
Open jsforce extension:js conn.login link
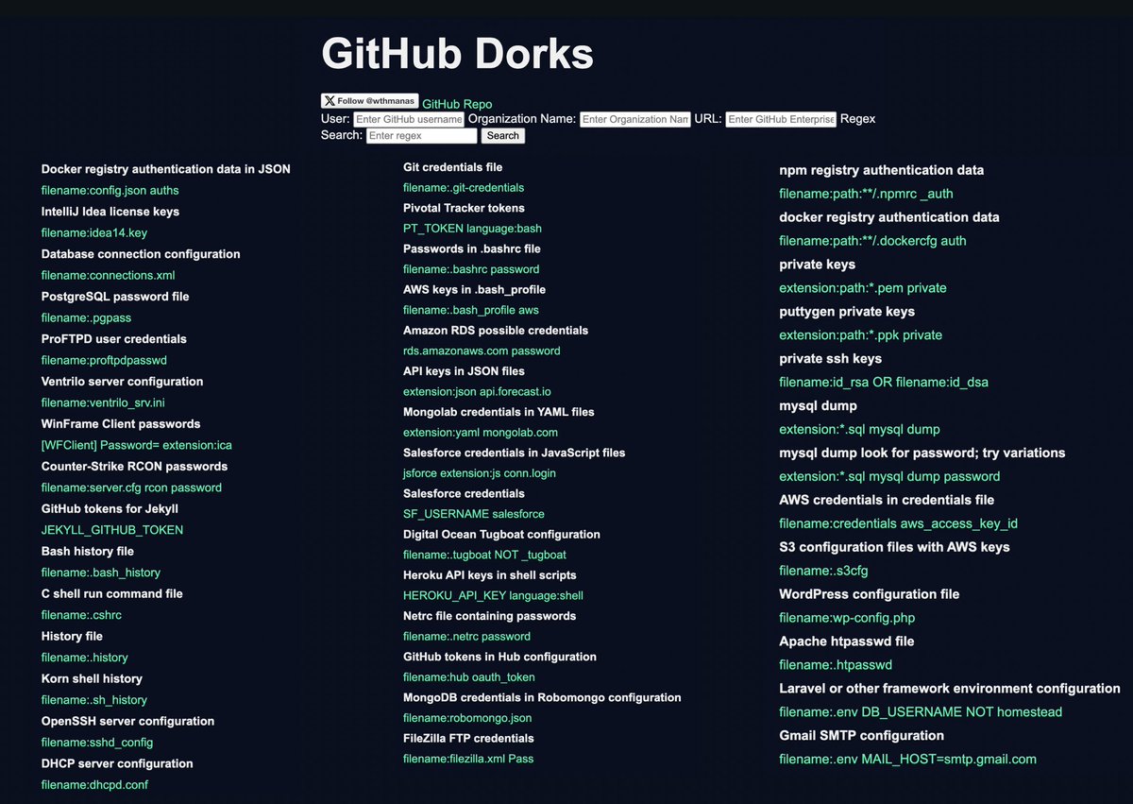pyautogui.click(x=480, y=472)
